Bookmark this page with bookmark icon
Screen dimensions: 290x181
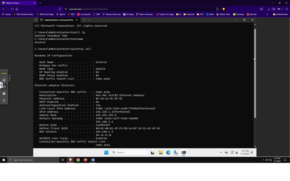tap(60, 9)
